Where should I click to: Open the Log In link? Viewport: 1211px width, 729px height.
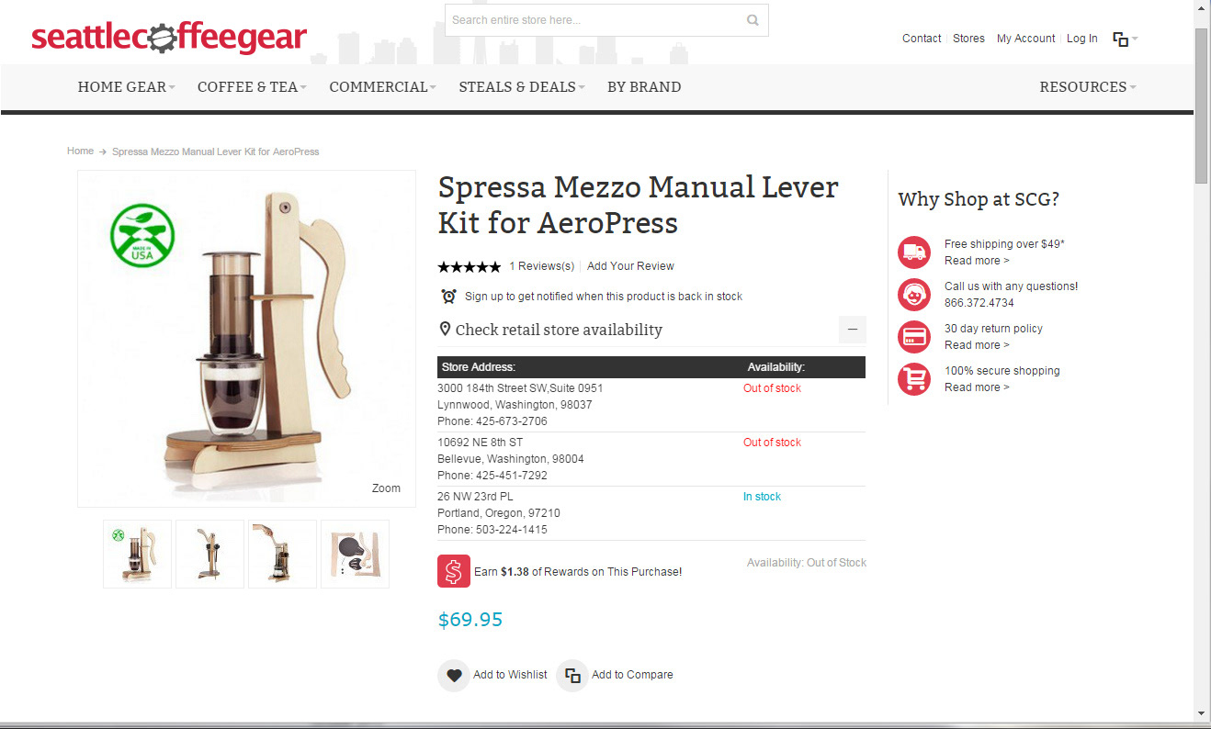(1081, 39)
